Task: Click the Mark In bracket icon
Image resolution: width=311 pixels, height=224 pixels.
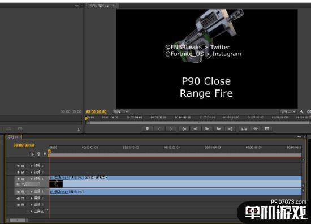Action: tap(159, 129)
